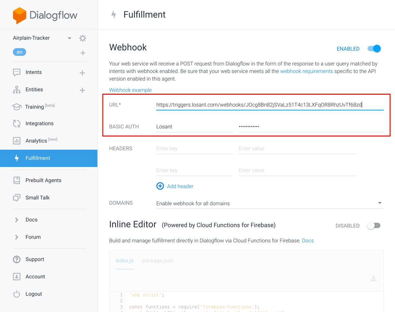Enable the Inline Editor toggle
This screenshot has height=312, width=395.
(374, 226)
